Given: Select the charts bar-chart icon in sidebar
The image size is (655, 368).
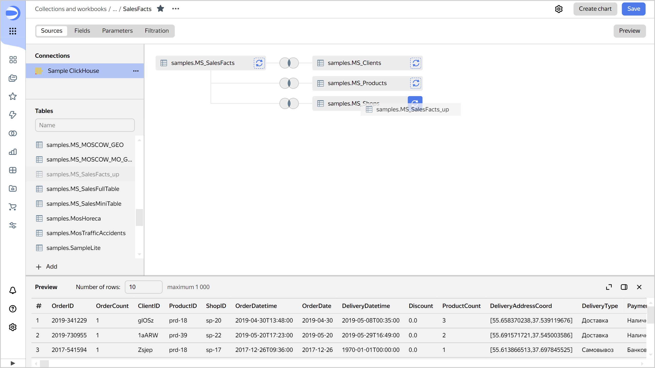Looking at the screenshot, I should (x=13, y=152).
